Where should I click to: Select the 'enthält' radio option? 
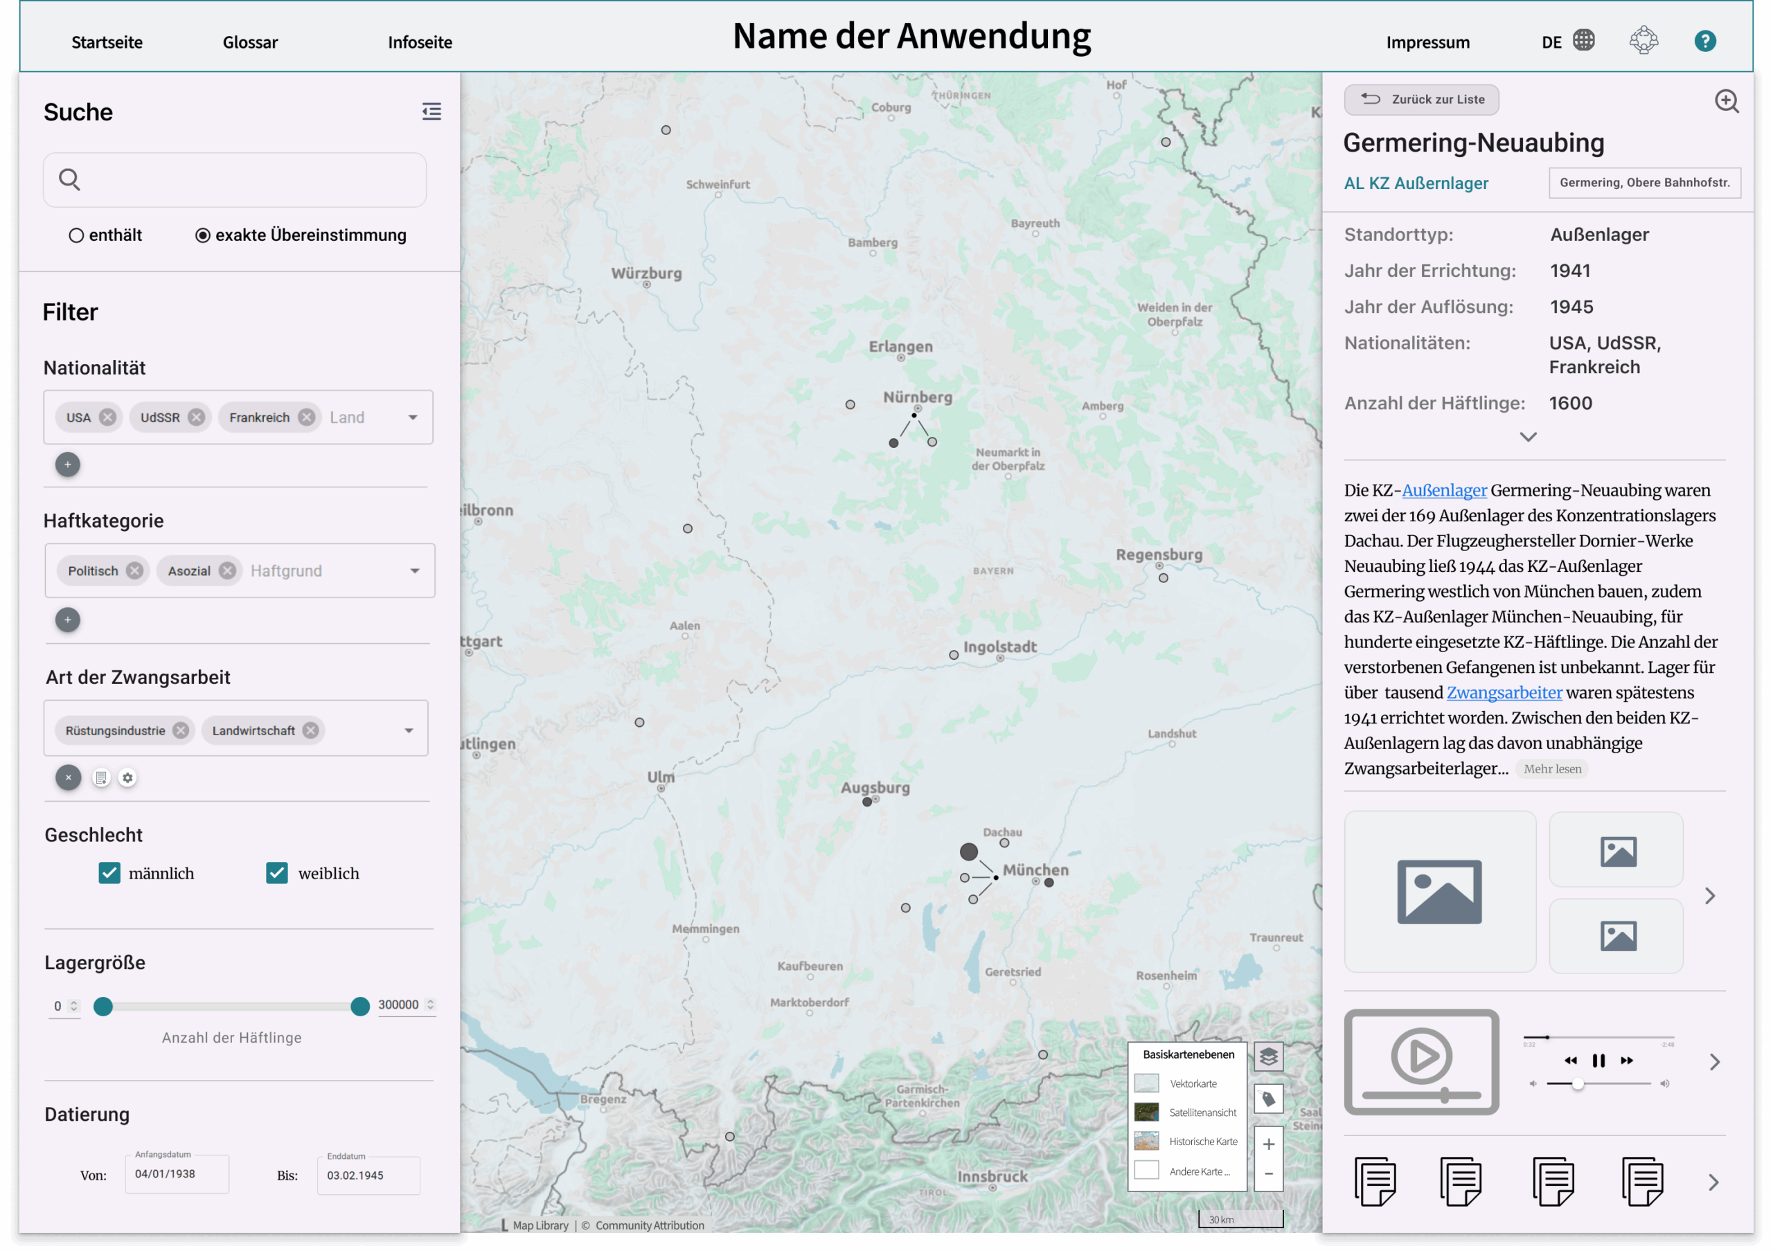(76, 235)
